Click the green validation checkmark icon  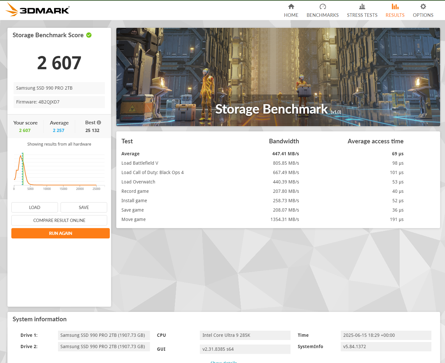click(x=89, y=35)
